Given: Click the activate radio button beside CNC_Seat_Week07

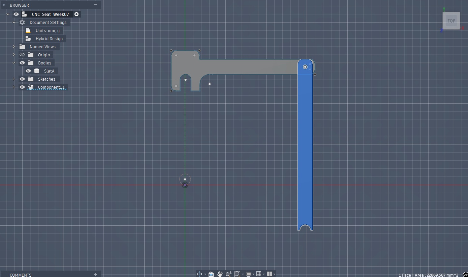Looking at the screenshot, I should [76, 14].
